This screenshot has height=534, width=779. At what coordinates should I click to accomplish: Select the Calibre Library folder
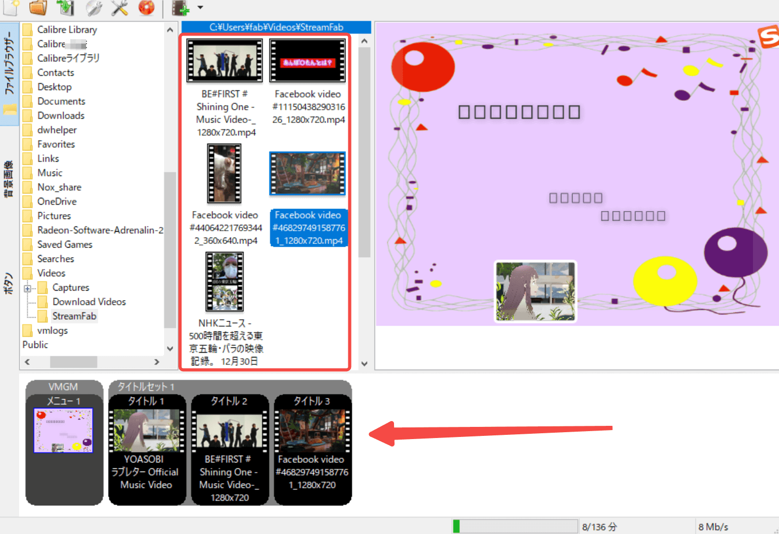point(67,30)
